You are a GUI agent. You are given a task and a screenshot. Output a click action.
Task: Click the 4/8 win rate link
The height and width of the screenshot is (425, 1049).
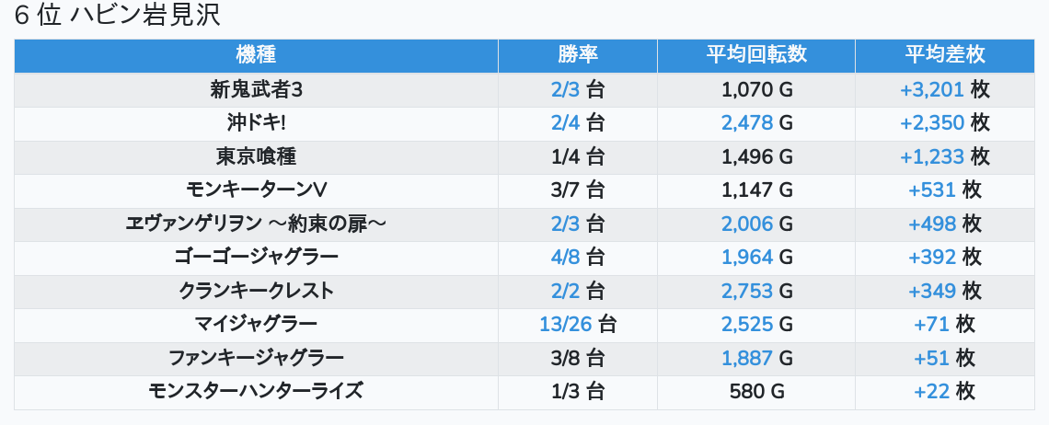pyautogui.click(x=566, y=258)
